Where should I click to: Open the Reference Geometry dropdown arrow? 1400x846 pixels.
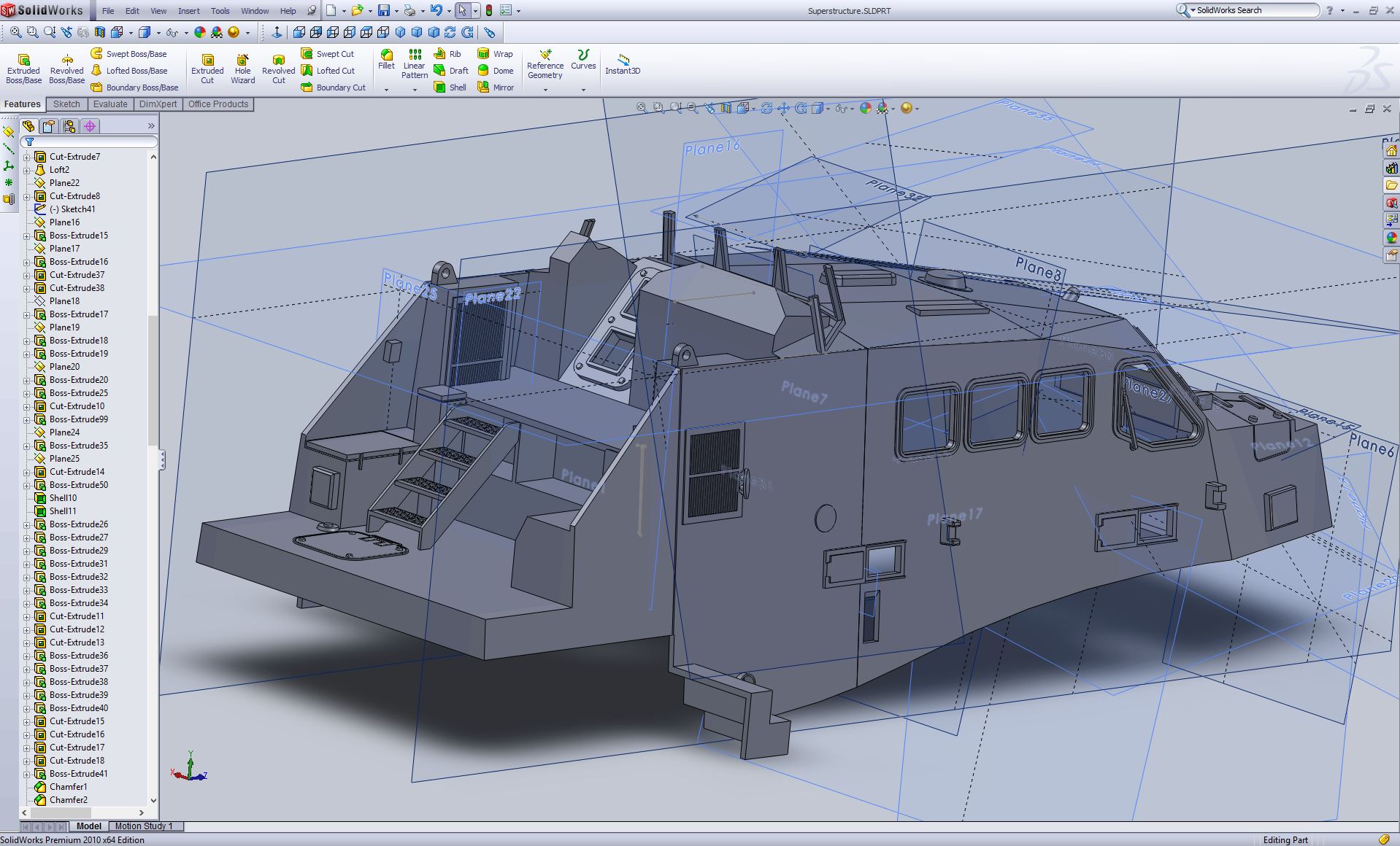point(545,90)
